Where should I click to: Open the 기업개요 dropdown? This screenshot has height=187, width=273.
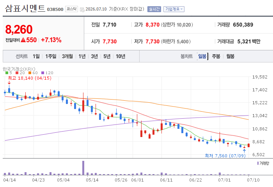click(174, 9)
